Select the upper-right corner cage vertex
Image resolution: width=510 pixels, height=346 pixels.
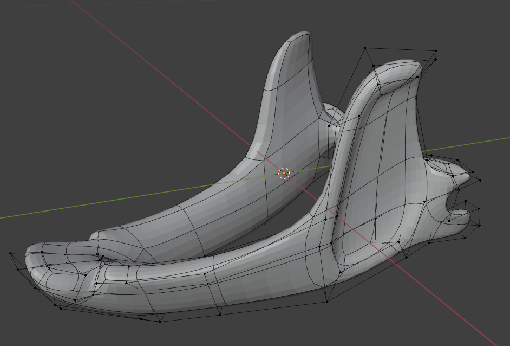[x=436, y=51]
